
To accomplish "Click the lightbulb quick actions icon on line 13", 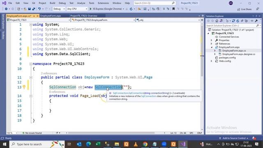I will click(x=24, y=87).
